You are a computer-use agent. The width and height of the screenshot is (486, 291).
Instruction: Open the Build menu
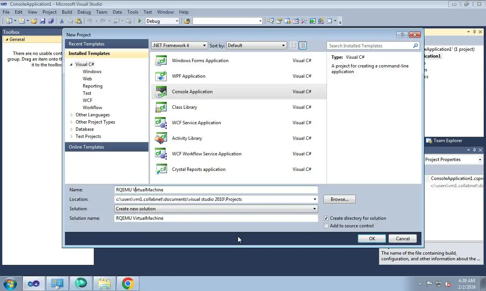(x=67, y=12)
